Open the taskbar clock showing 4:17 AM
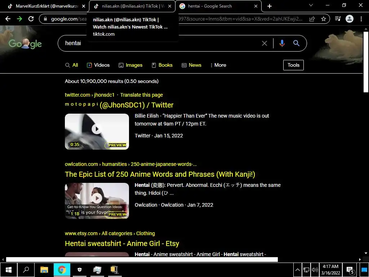 point(331,270)
